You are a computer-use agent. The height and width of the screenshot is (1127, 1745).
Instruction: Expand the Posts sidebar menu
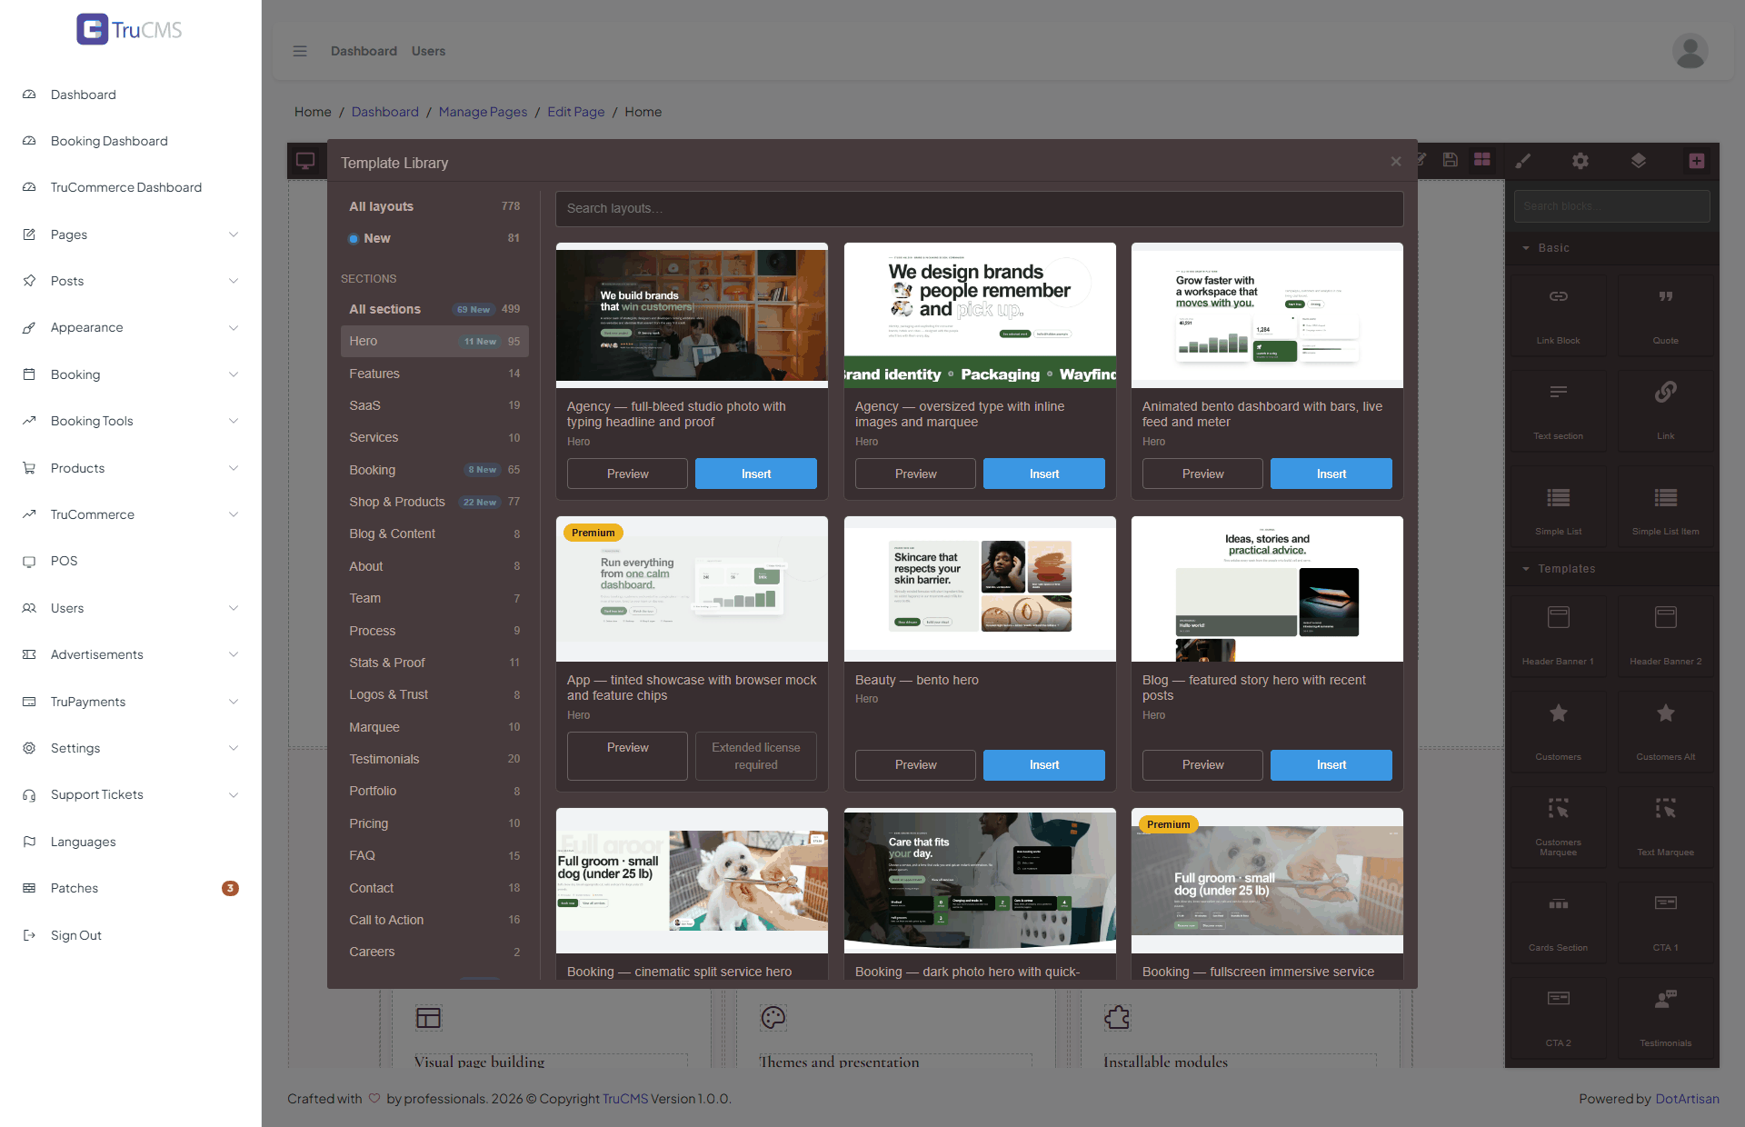pyautogui.click(x=131, y=281)
